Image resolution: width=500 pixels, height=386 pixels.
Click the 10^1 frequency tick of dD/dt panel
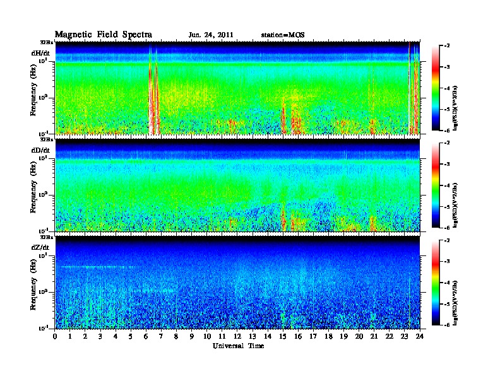point(42,158)
